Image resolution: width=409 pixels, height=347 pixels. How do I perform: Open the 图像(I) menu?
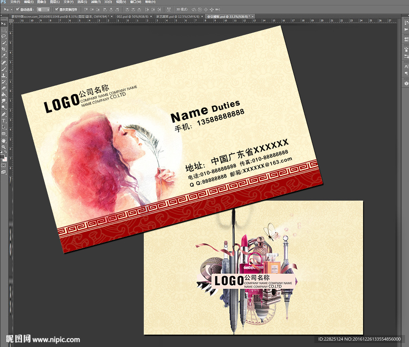pyautogui.click(x=42, y=2)
